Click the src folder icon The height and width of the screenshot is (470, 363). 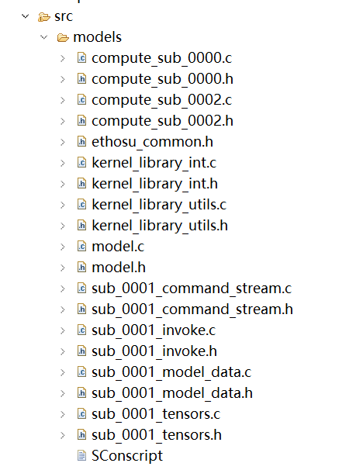43,17
